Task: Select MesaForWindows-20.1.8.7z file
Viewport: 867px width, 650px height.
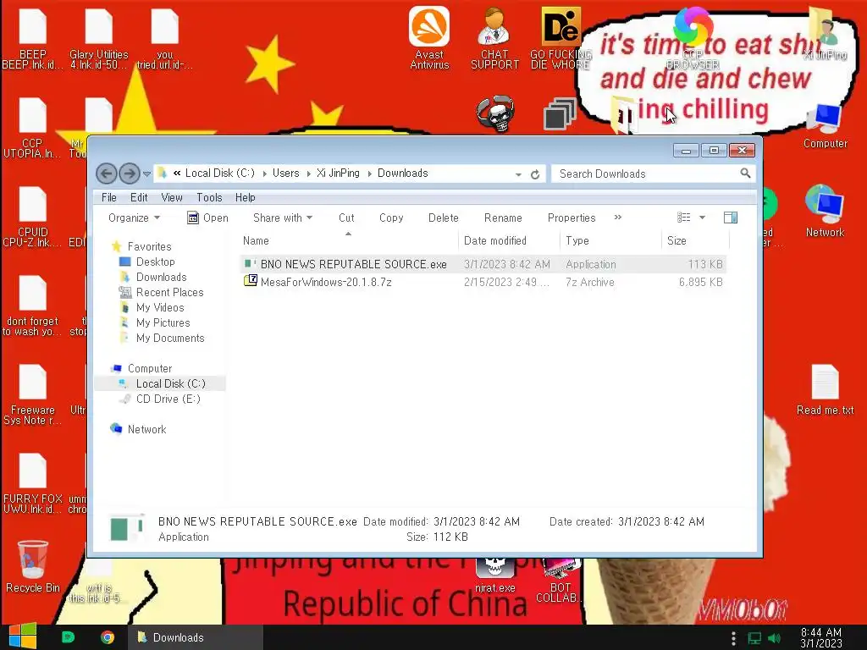Action: click(x=483, y=282)
